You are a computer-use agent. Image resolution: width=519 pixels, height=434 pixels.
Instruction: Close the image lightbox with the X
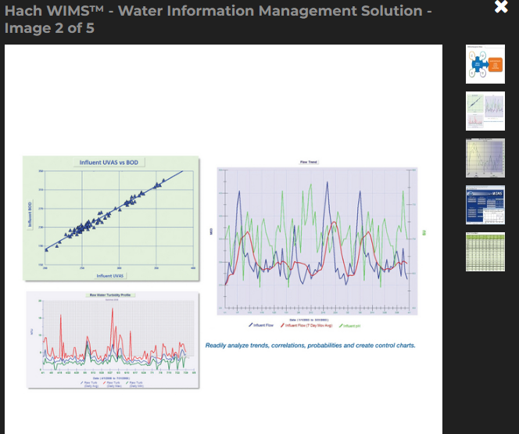501,6
